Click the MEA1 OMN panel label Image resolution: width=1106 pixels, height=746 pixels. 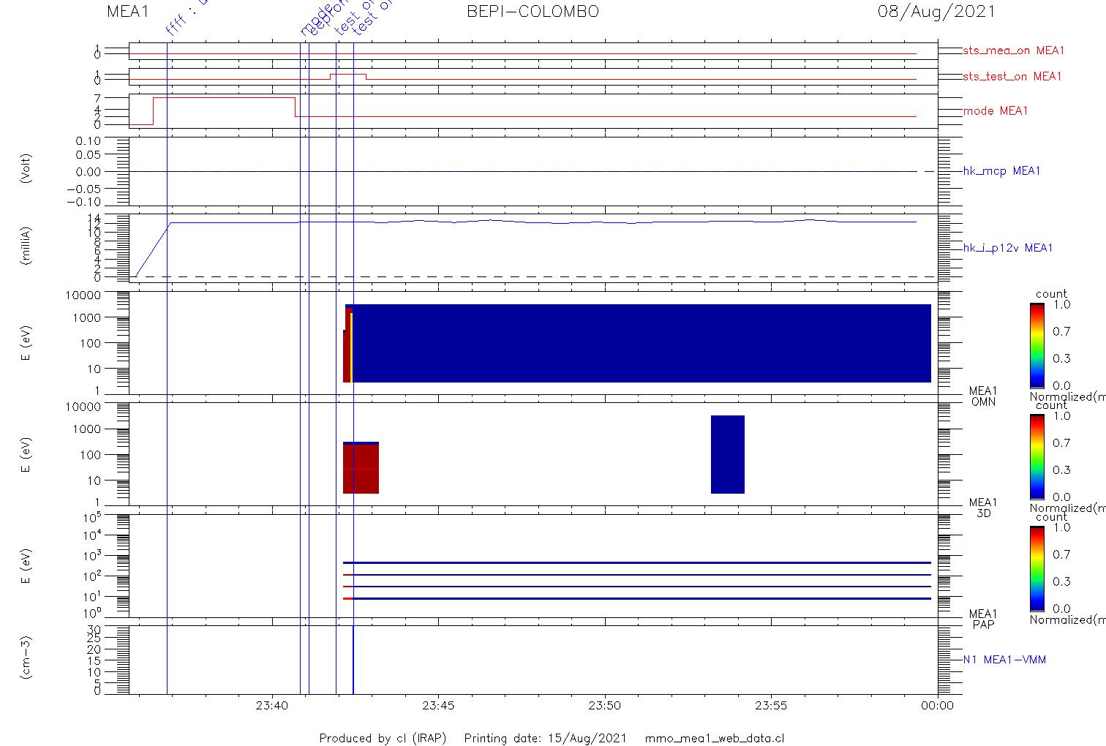983,396
